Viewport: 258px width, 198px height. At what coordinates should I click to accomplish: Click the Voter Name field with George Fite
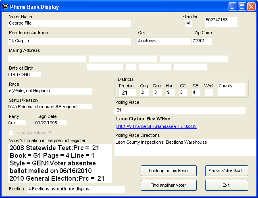point(69,23)
